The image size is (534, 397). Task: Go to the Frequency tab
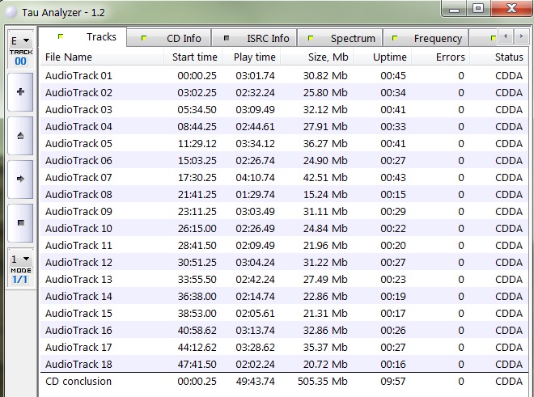(429, 38)
